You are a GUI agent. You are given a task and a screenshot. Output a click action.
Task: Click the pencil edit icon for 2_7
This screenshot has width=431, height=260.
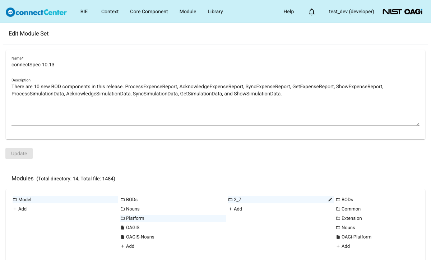[330, 200]
